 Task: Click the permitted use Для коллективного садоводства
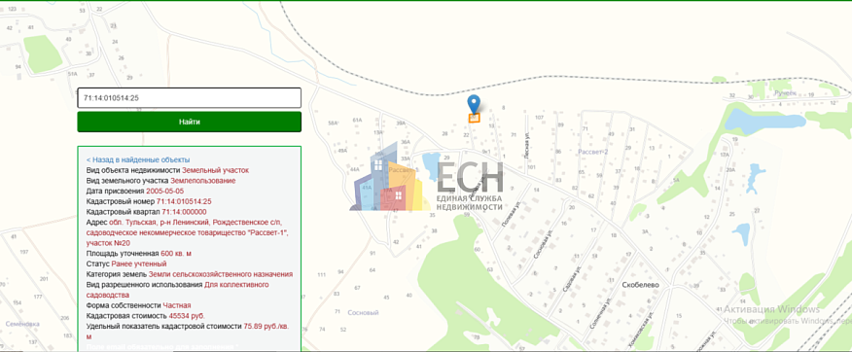tap(178, 290)
